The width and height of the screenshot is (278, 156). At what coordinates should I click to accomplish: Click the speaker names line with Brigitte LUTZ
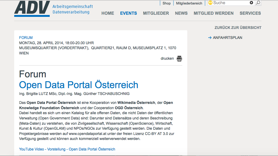pyautogui.click(x=74, y=94)
